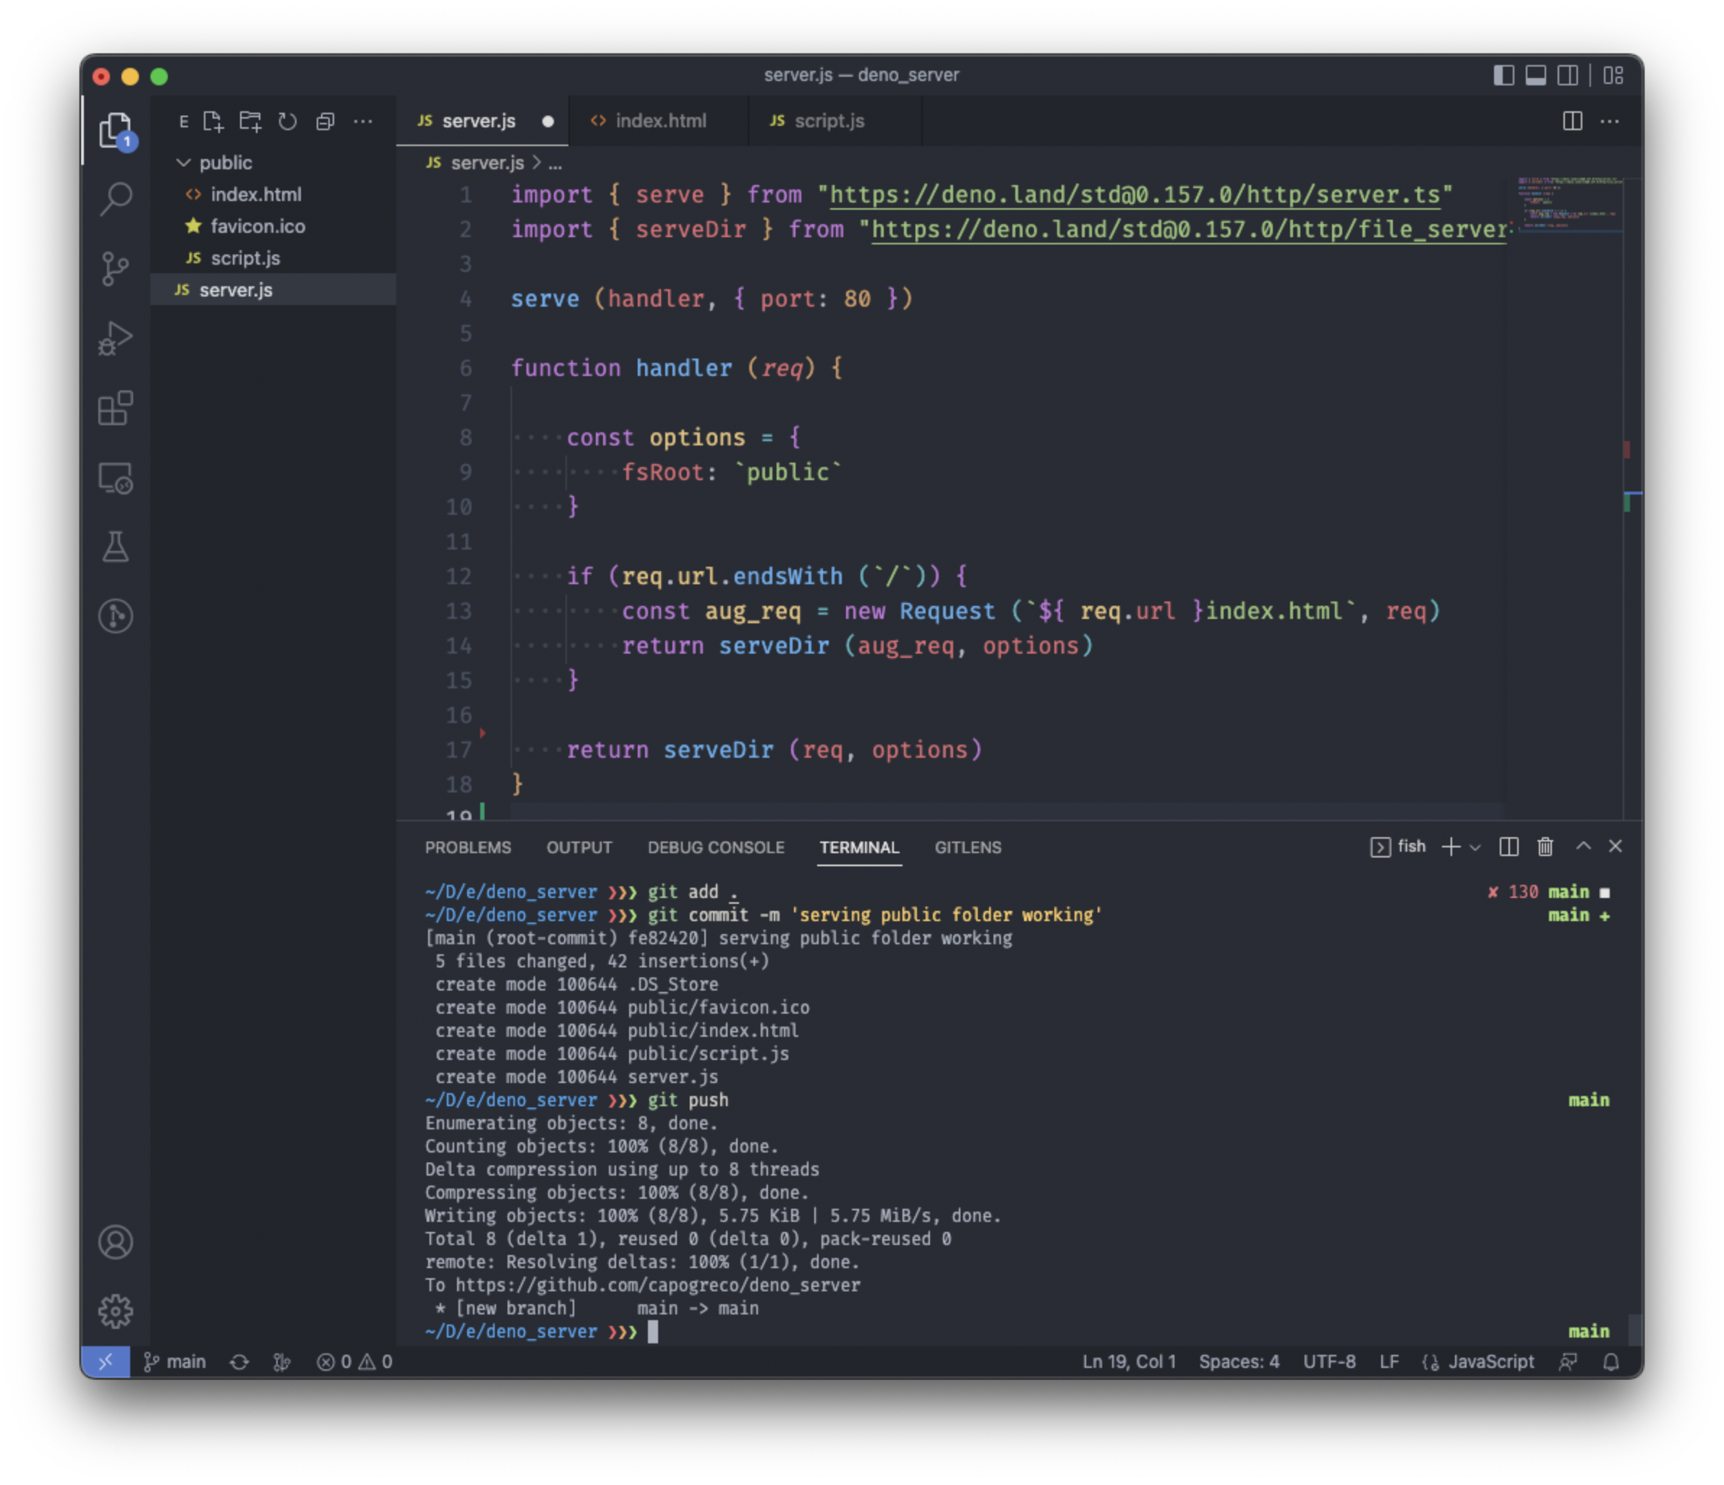
Task: Create a new file in Explorer
Action: 213,121
